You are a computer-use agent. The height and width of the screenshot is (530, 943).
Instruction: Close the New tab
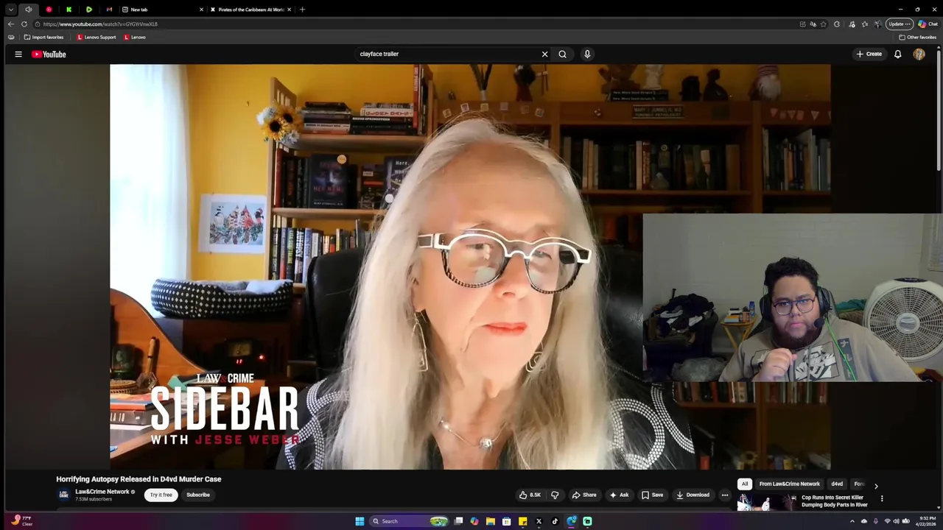coord(201,10)
